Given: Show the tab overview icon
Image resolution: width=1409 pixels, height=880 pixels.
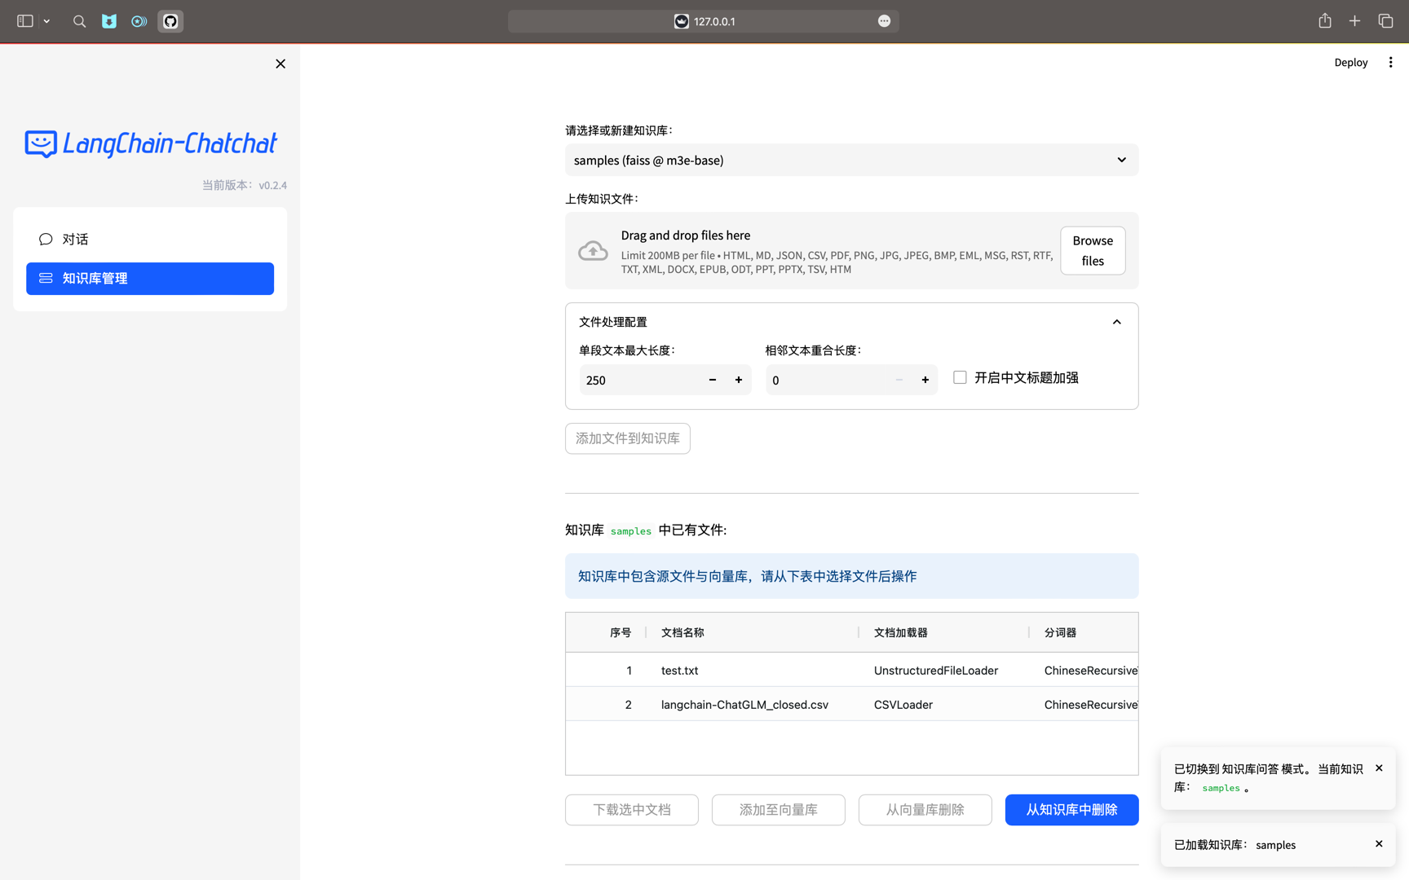Looking at the screenshot, I should click(1385, 21).
